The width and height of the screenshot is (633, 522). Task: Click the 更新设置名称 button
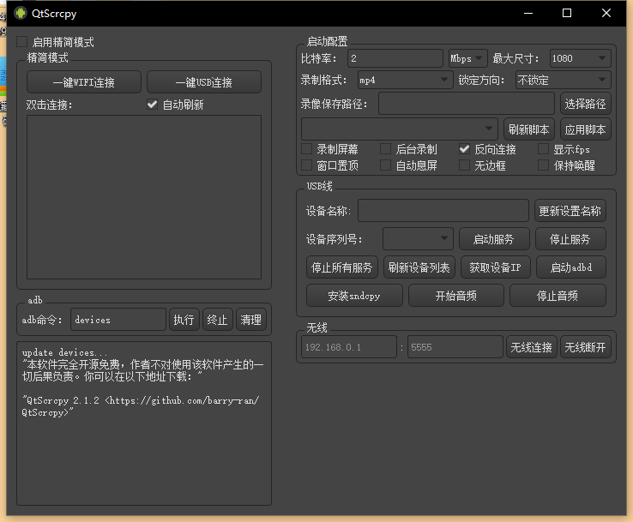[x=570, y=211]
